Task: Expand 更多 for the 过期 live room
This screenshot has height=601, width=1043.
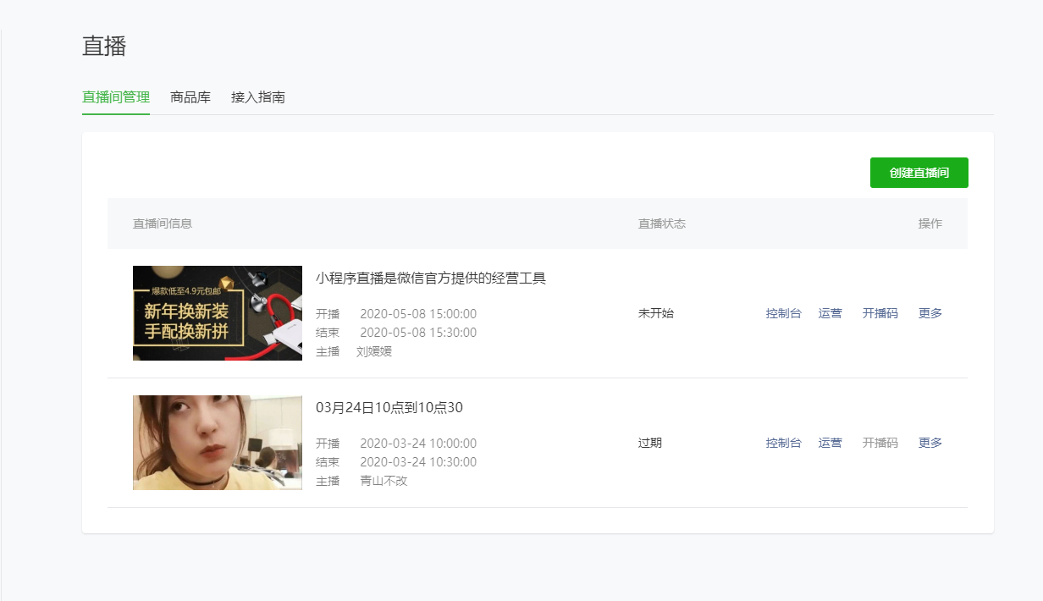Action: (930, 443)
